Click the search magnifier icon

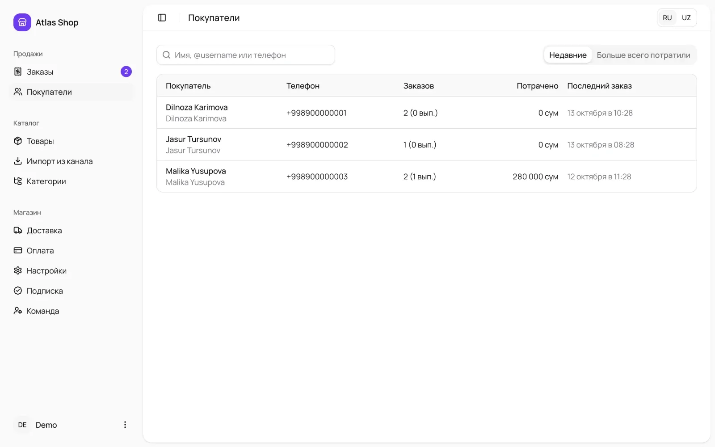pos(166,55)
